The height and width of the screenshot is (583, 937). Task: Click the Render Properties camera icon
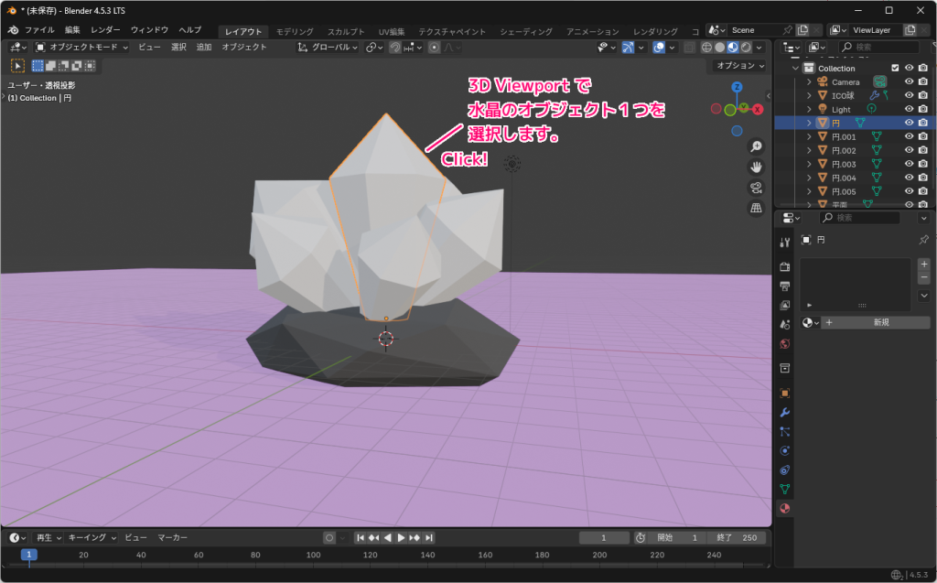click(x=784, y=266)
